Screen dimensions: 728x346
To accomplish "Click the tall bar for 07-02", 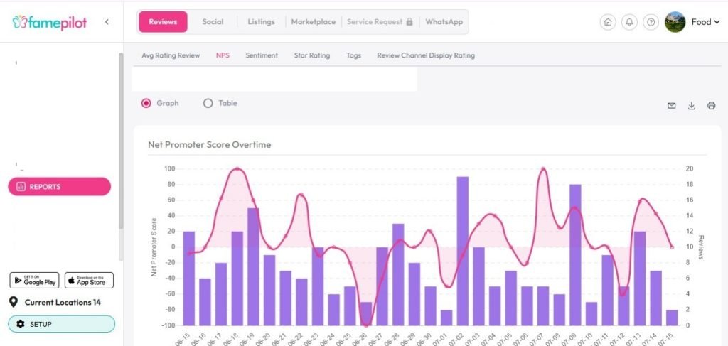I will 462,251.
